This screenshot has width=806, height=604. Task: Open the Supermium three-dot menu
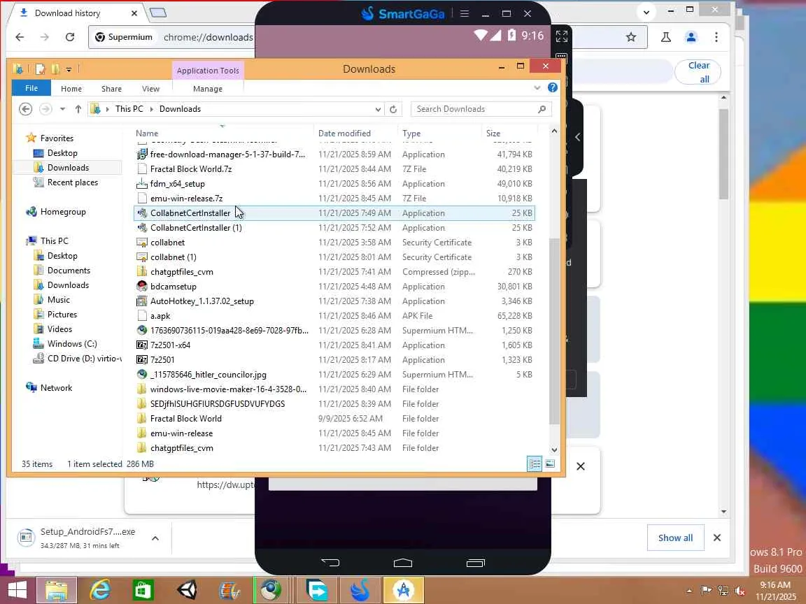click(716, 37)
